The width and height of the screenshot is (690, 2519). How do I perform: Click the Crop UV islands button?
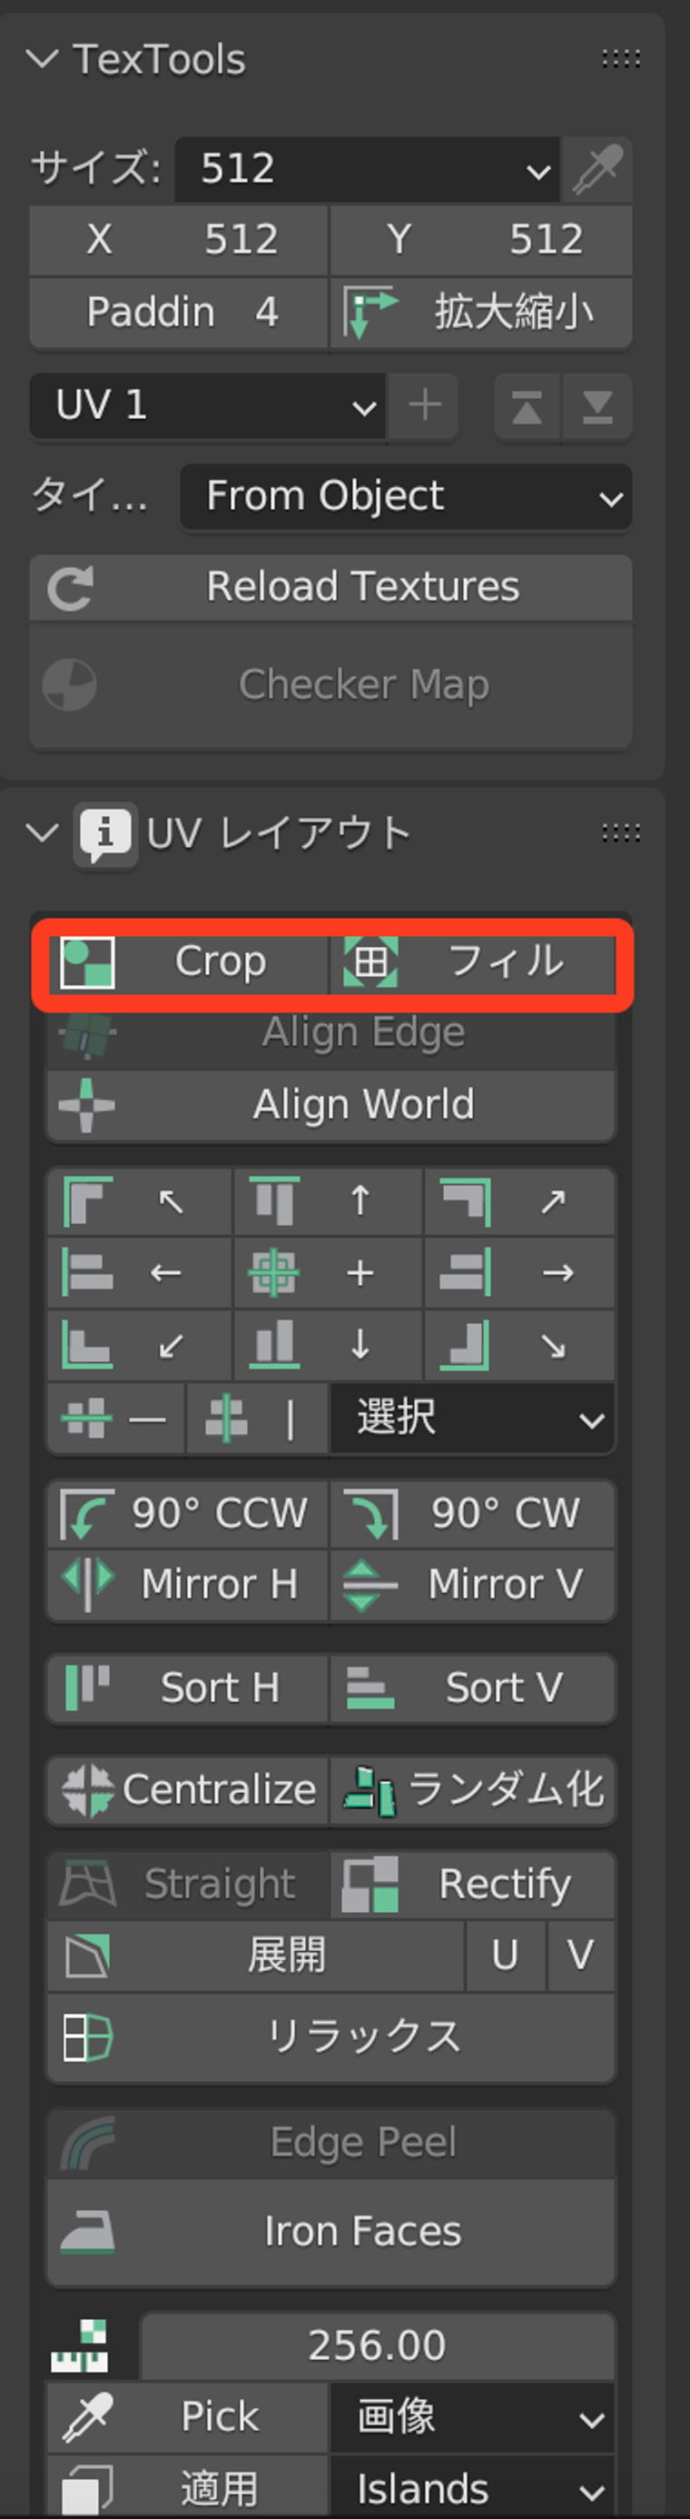[x=188, y=961]
